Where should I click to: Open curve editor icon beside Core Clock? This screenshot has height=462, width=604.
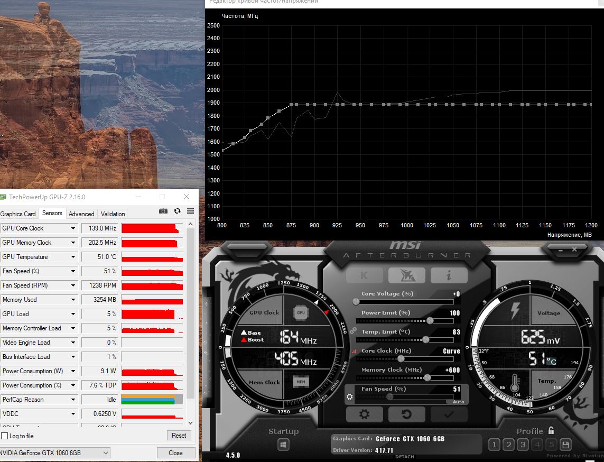[x=354, y=351]
